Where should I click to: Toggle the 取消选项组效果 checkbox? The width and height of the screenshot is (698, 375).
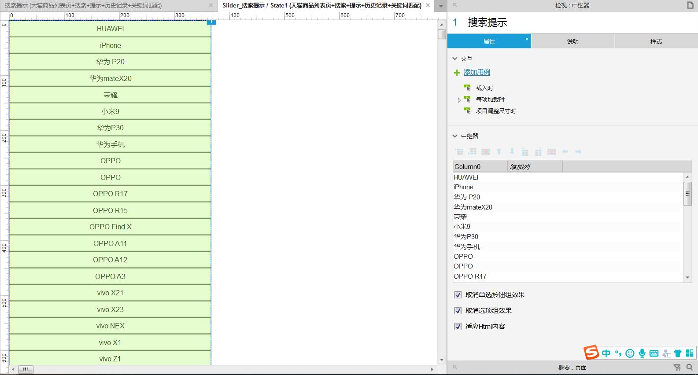point(458,311)
